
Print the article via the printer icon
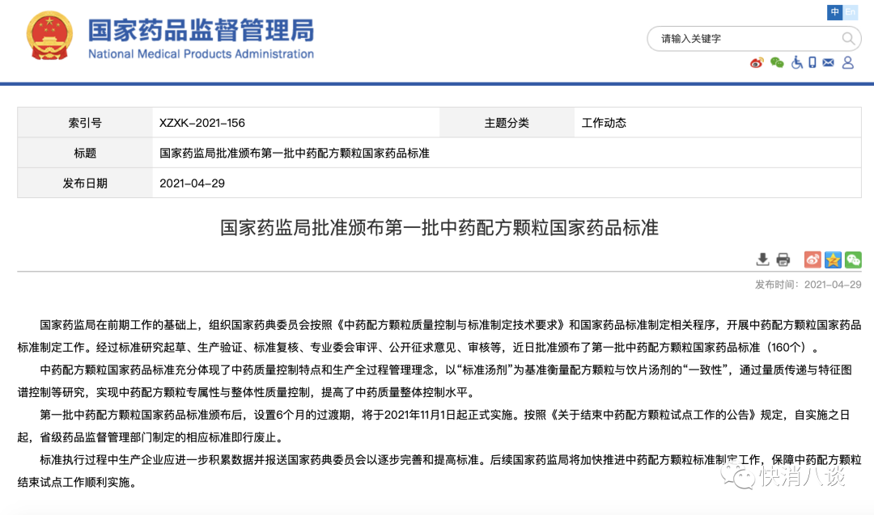pos(783,260)
